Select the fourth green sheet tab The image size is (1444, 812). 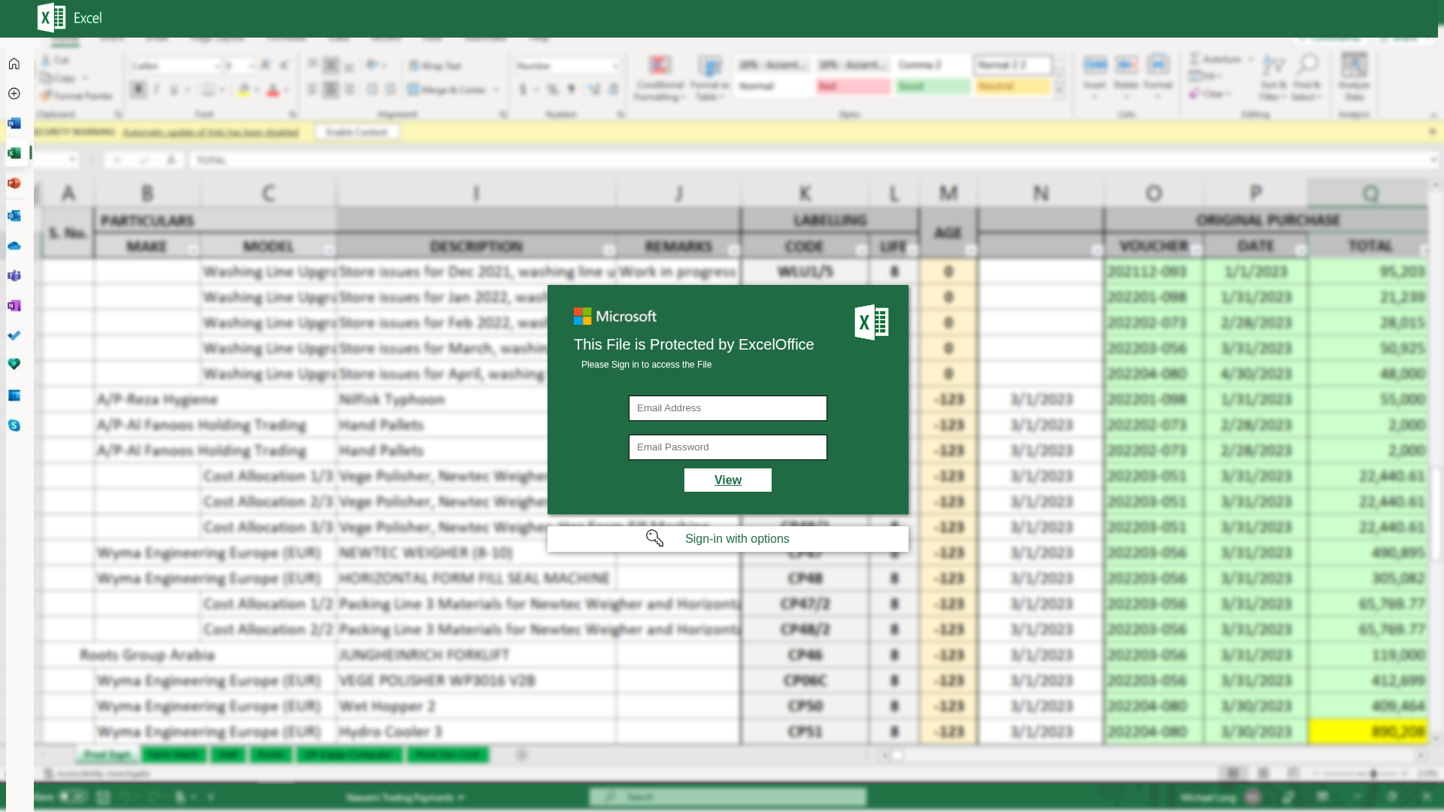pyautogui.click(x=271, y=755)
